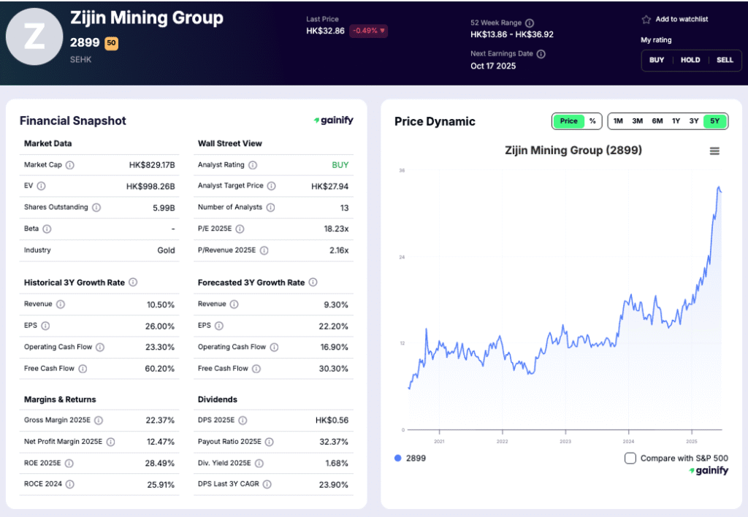Click the BUY rating button

click(x=657, y=61)
